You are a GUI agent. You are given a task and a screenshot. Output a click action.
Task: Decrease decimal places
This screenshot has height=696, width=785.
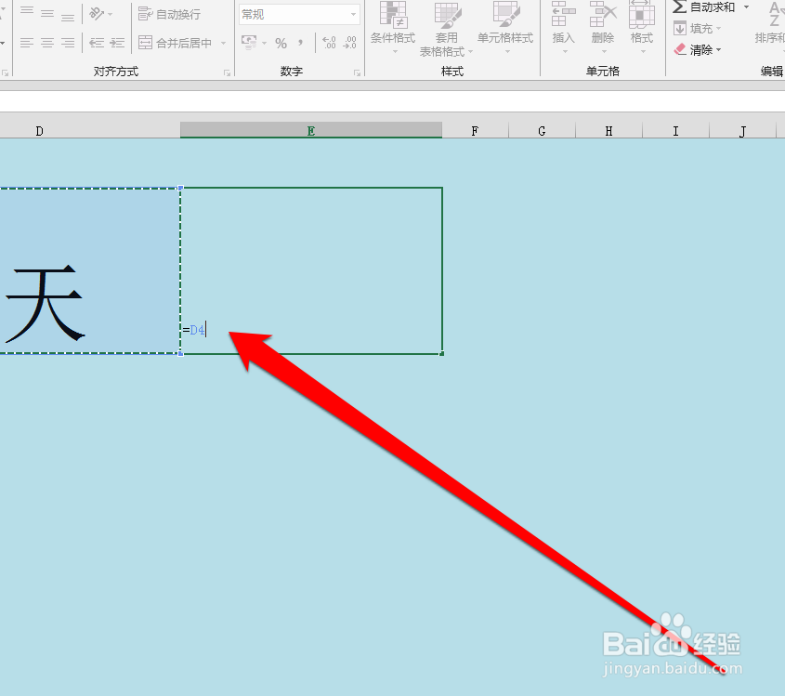click(x=349, y=43)
